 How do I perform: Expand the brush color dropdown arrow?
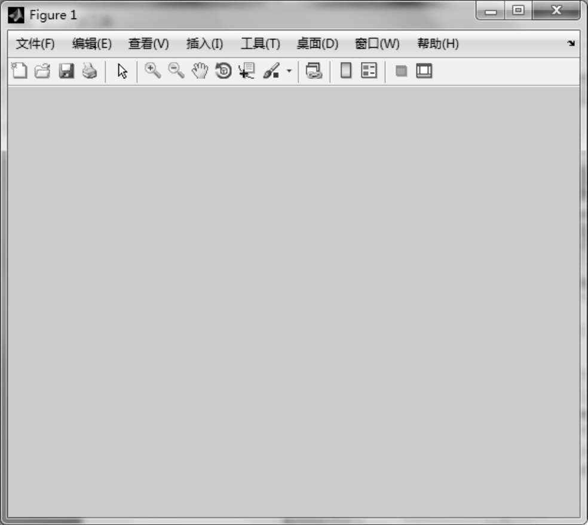click(289, 71)
